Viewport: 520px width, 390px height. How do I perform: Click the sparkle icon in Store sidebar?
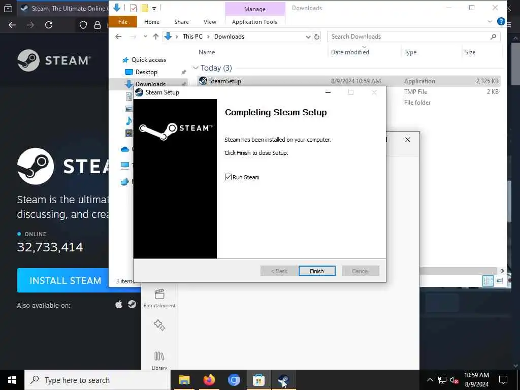tap(159, 325)
